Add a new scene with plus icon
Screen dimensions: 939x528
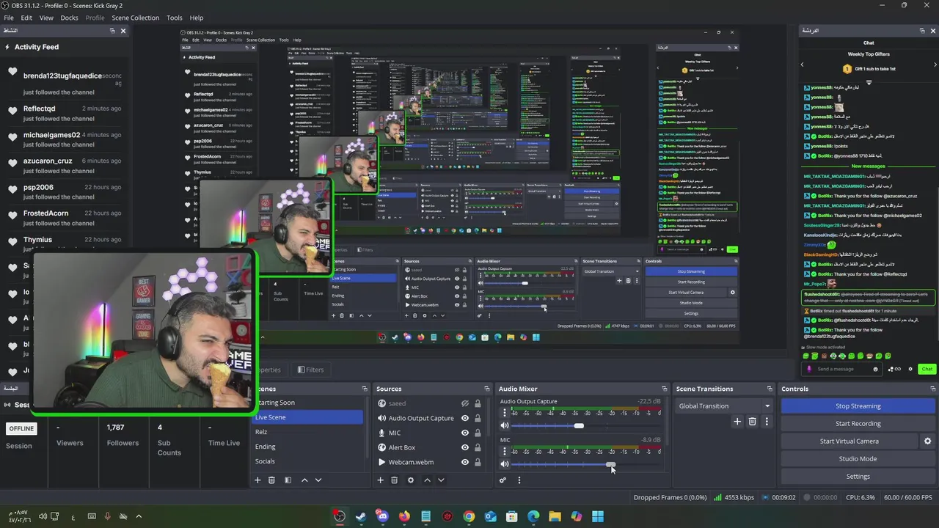point(257,480)
